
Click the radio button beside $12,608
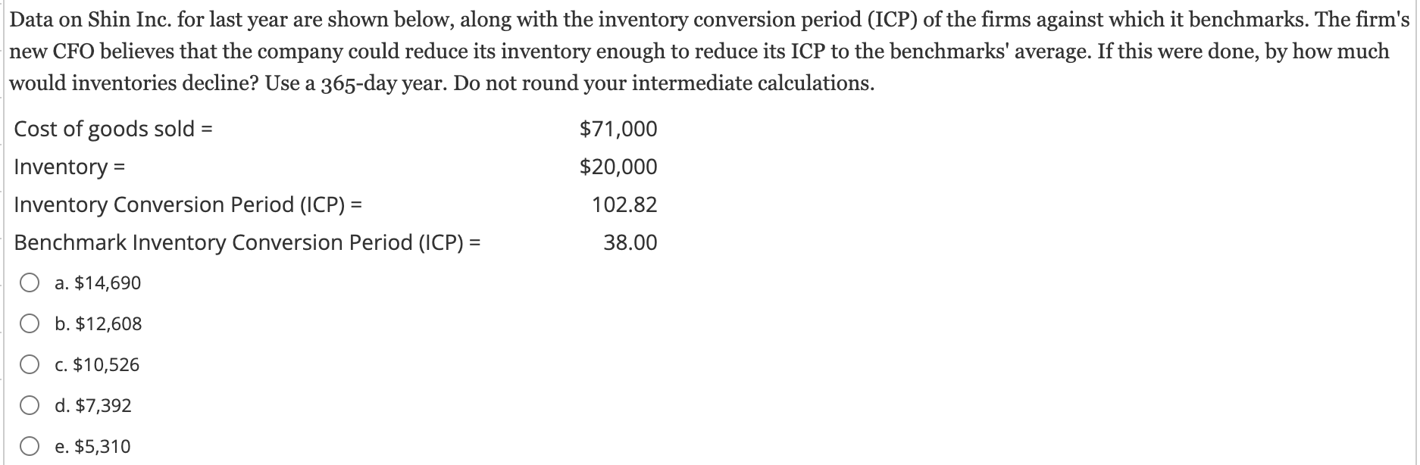coord(30,323)
